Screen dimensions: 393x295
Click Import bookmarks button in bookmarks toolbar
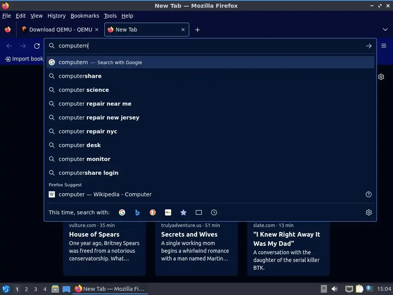coord(24,59)
